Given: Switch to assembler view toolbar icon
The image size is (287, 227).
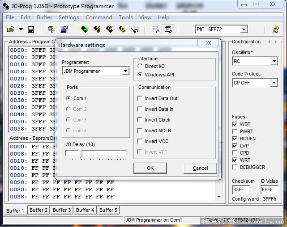Looking at the screenshot, I should click(155, 29).
